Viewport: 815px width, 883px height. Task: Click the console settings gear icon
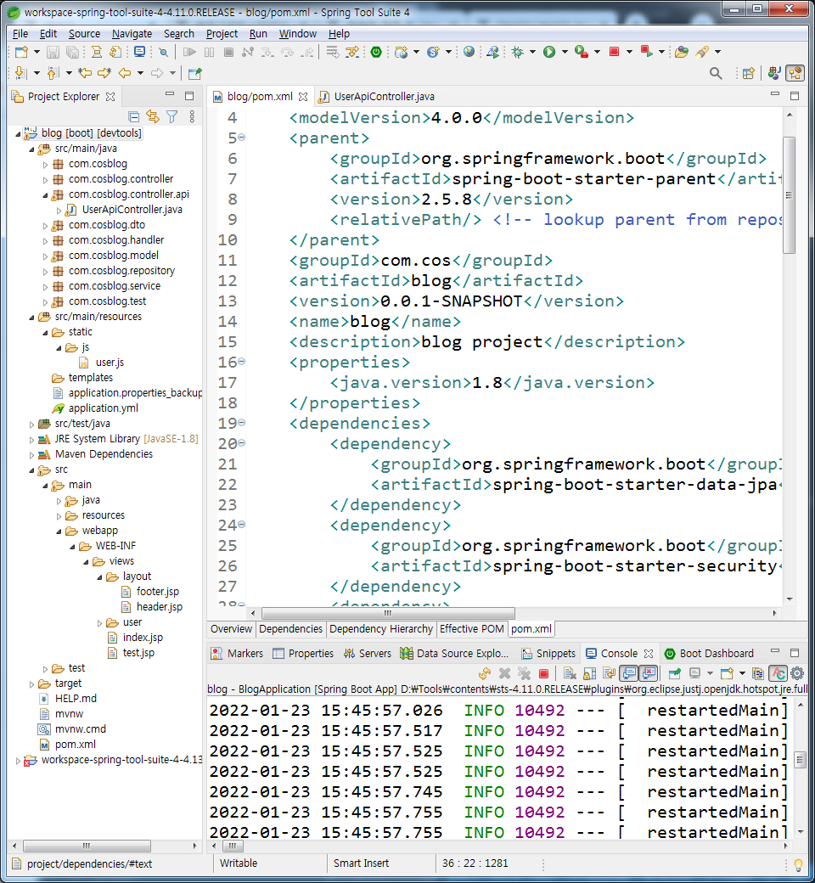point(797,673)
